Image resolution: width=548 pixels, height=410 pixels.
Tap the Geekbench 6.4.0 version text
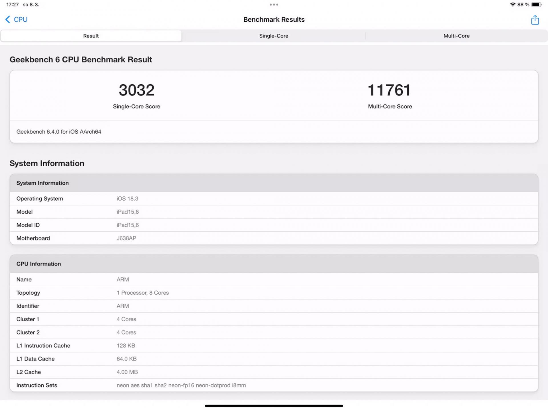tap(59, 132)
